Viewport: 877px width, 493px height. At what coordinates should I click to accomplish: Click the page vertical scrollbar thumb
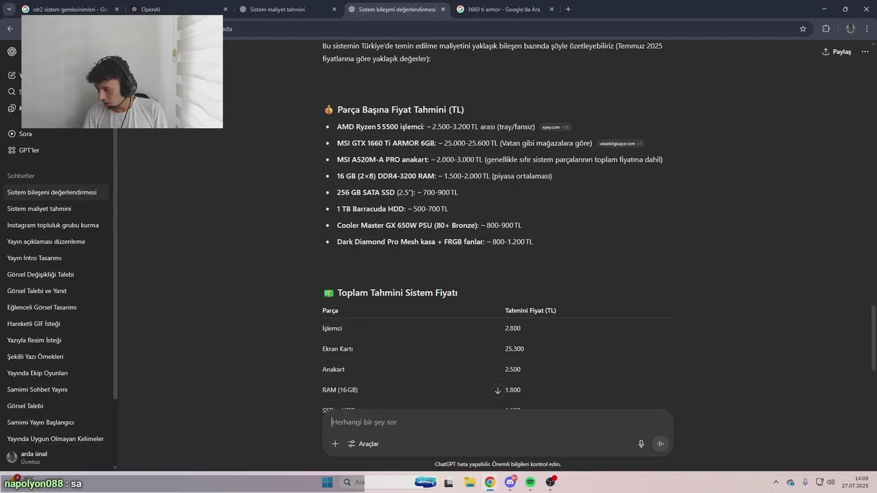pyautogui.click(x=873, y=339)
